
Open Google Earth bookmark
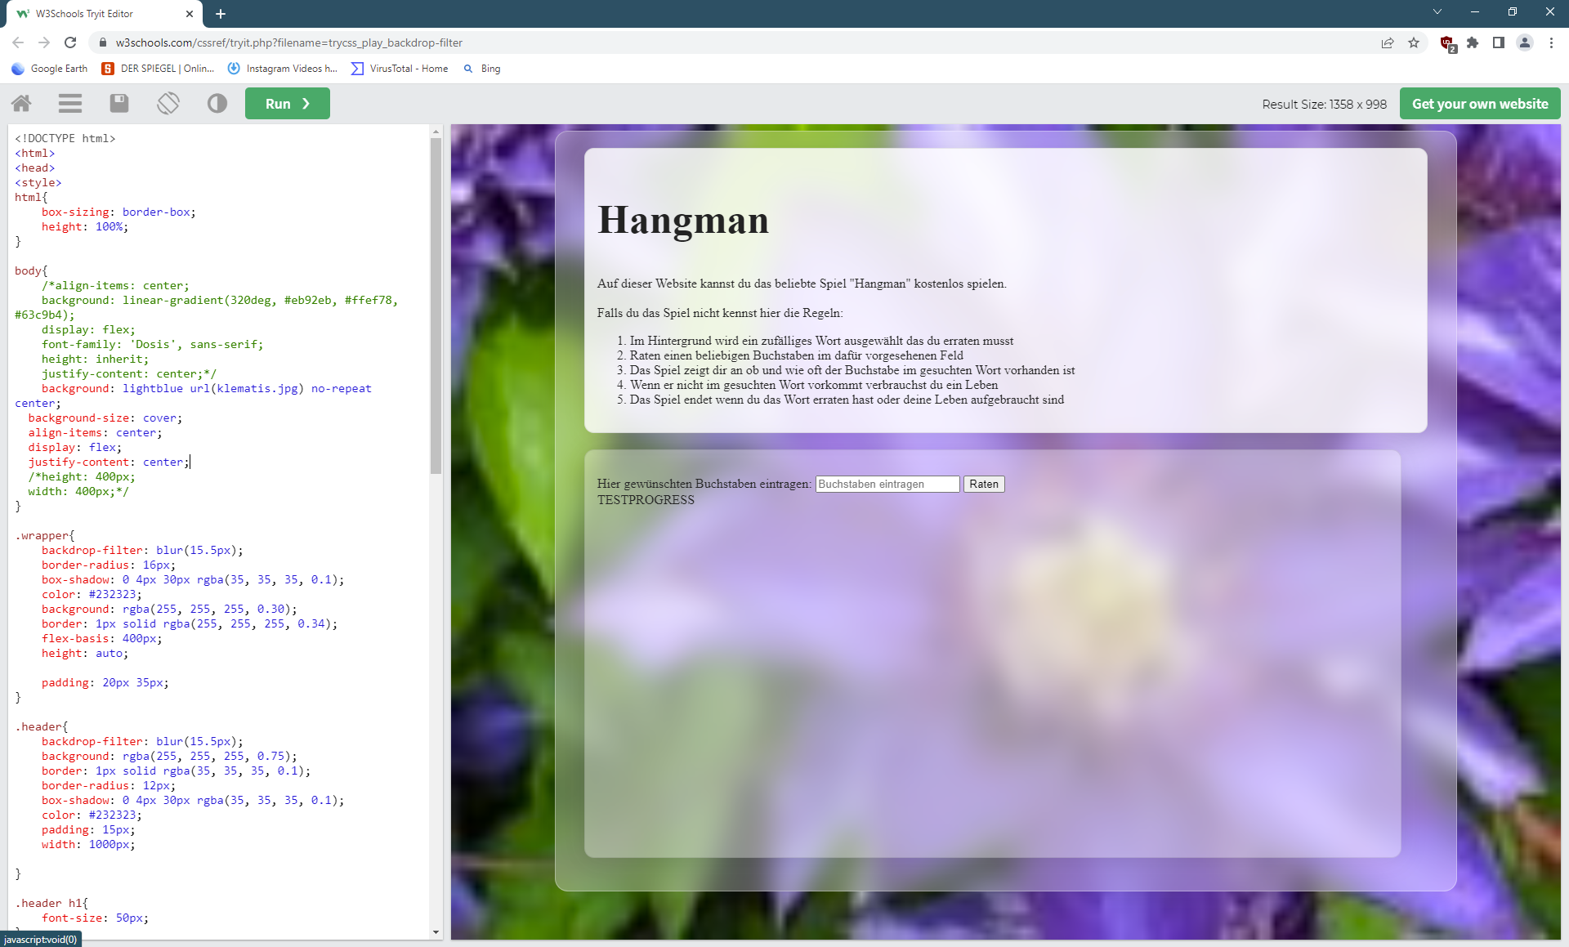(x=50, y=69)
